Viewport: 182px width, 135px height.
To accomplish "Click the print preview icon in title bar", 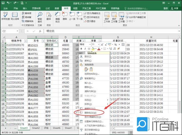I will point(22,3).
